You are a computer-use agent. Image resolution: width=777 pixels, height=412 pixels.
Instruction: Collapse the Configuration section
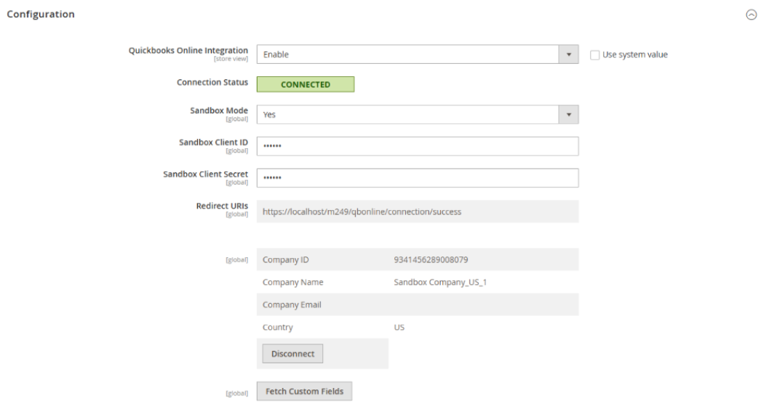(752, 15)
